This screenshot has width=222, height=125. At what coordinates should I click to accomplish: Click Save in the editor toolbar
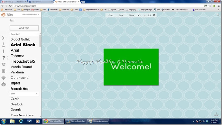pyautogui.click(x=121, y=15)
